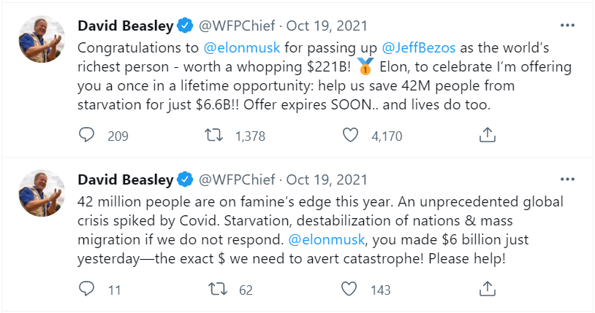Open David Beasley's profile from first tweet name

click(x=125, y=26)
